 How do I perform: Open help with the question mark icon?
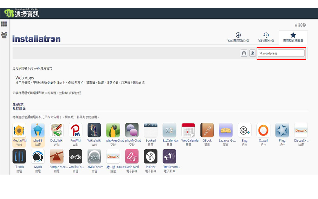304,25
